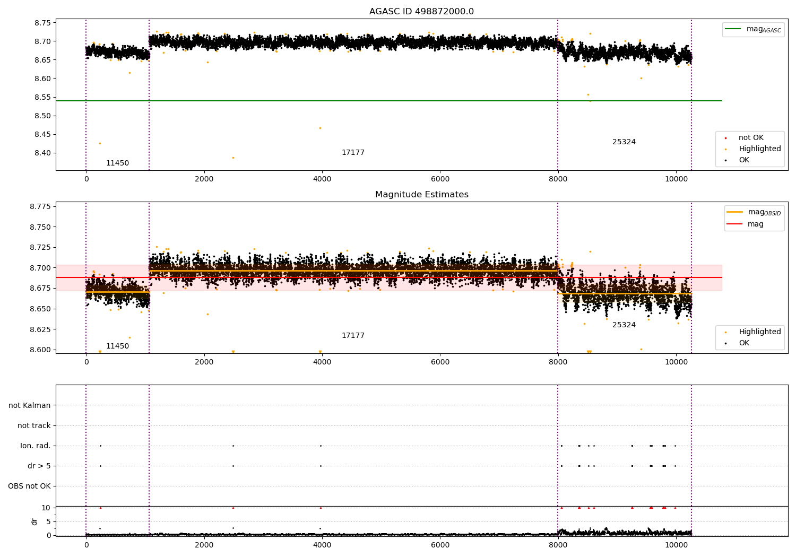Viewport: 796px width, 557px height.
Task: Click the plot title "AGASC ID 498872000.0"
Action: coord(421,12)
